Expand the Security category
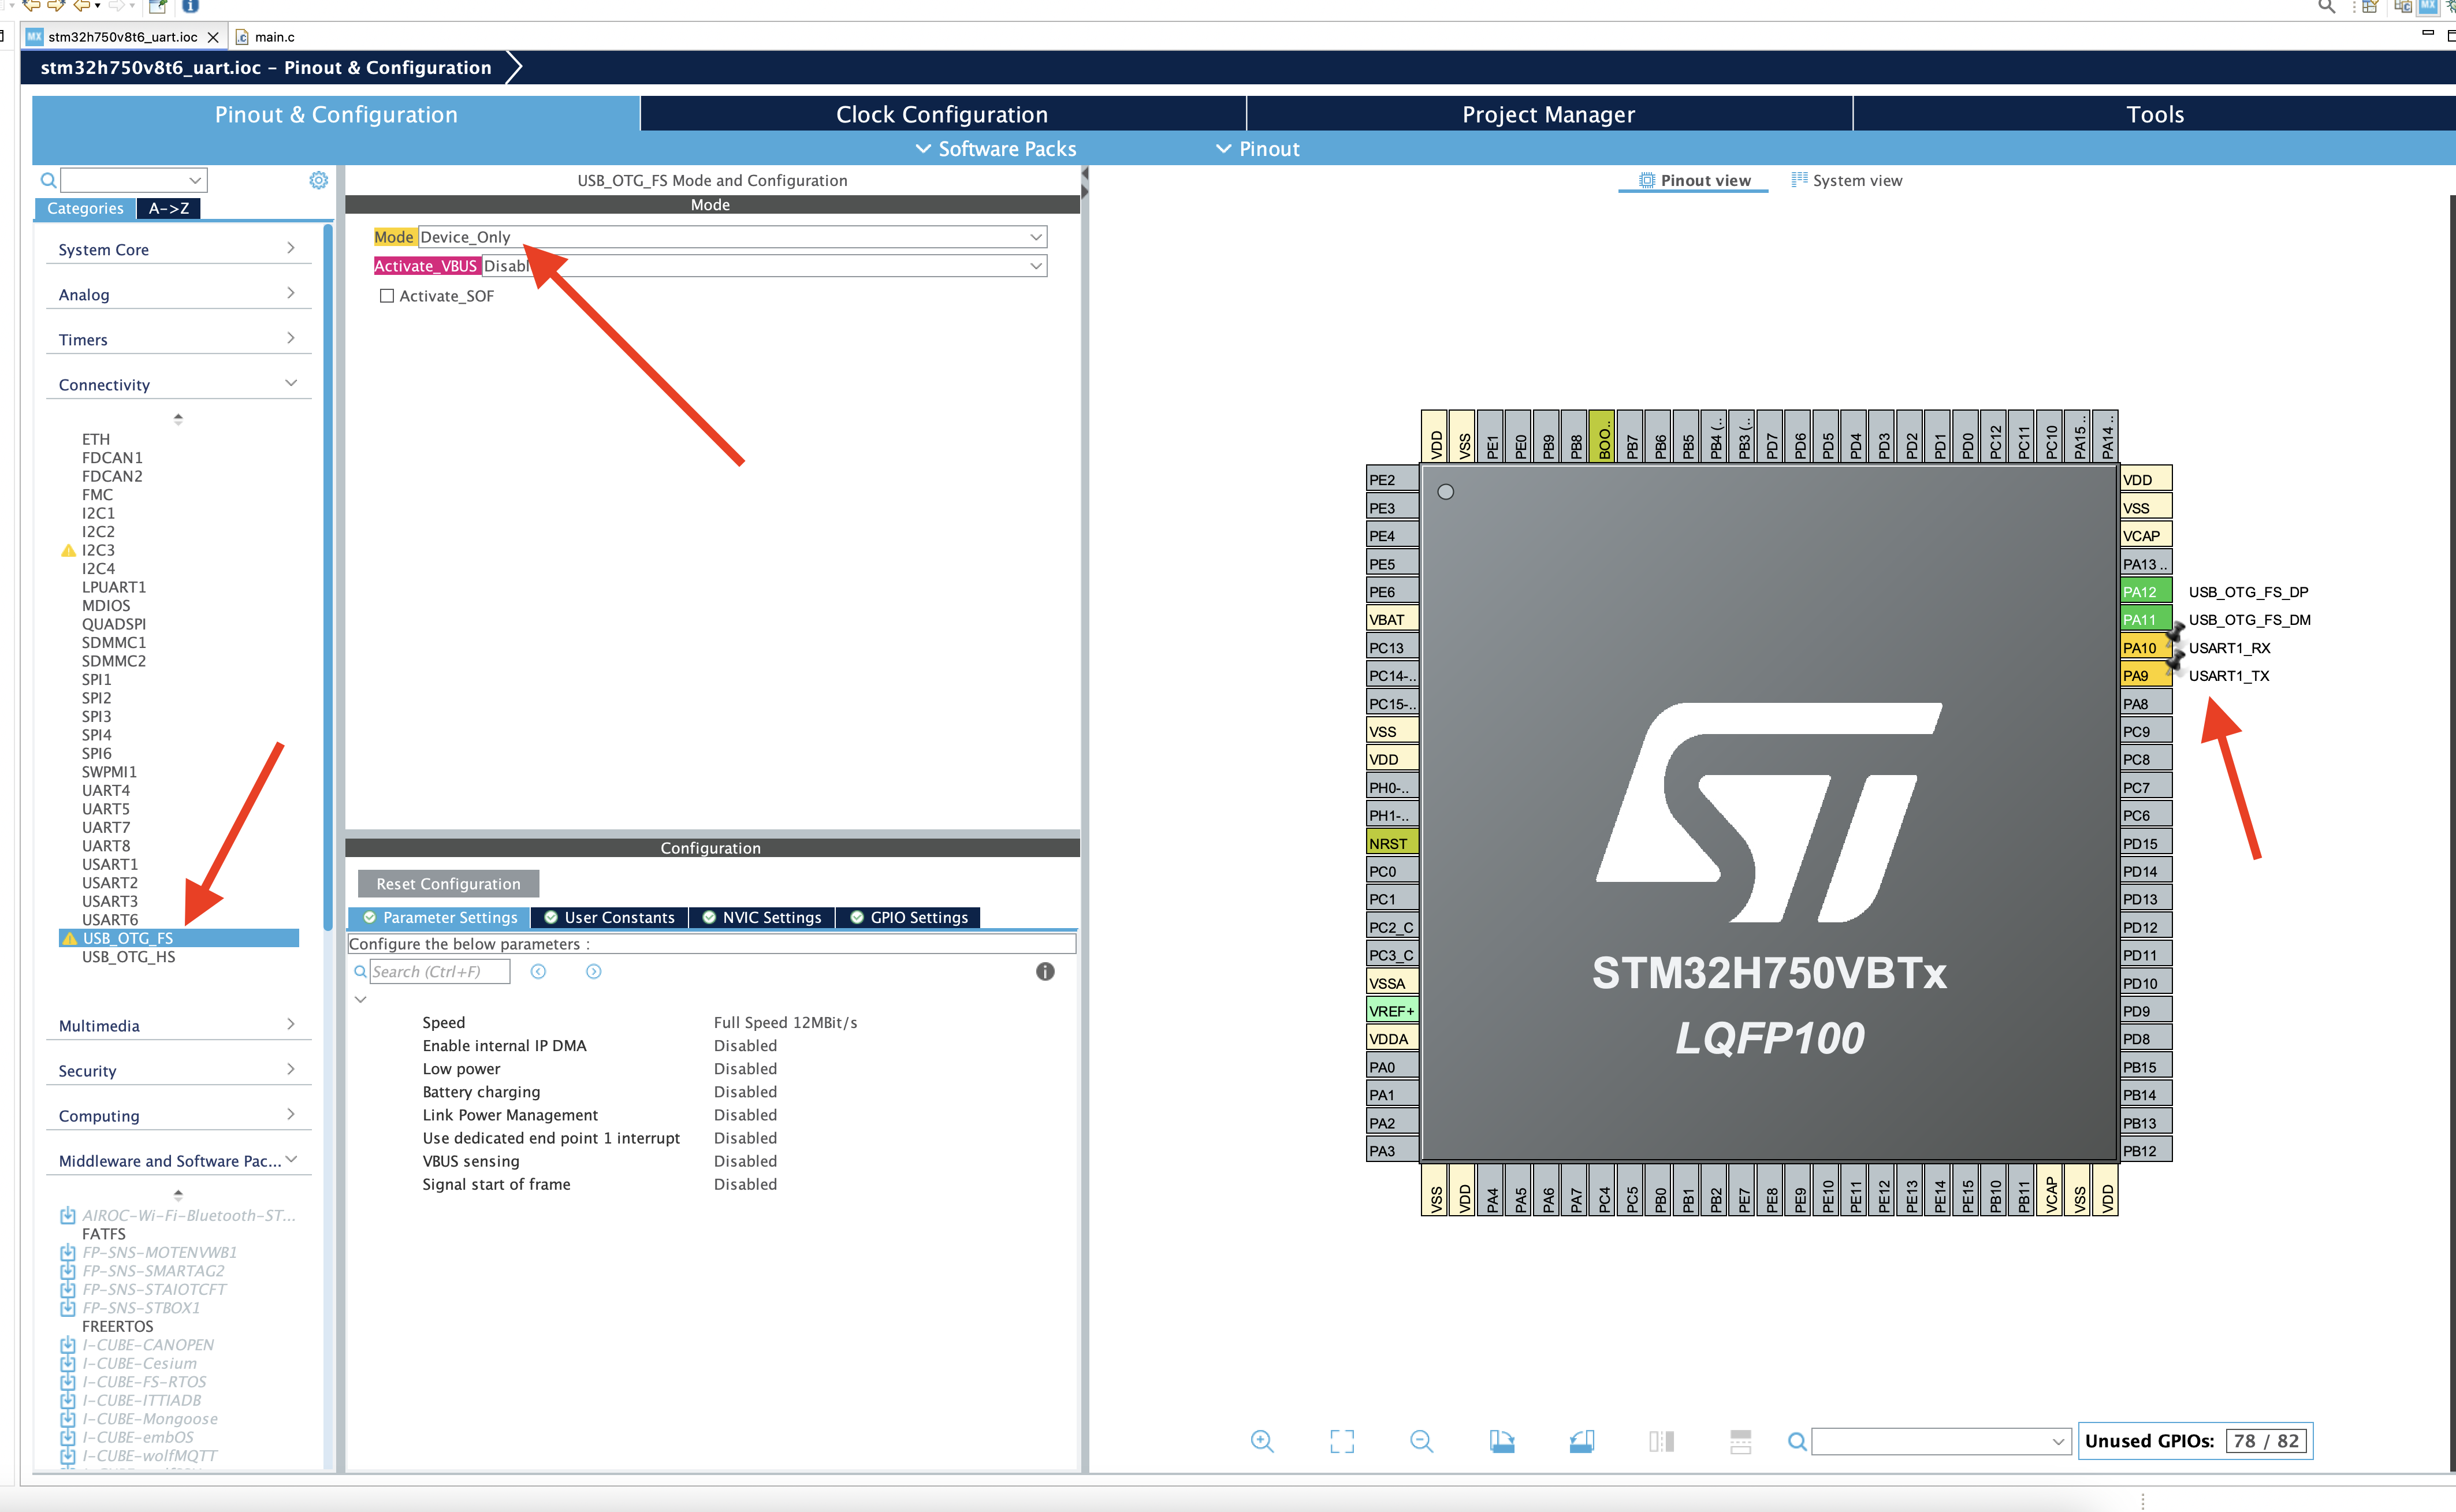 (x=178, y=1070)
